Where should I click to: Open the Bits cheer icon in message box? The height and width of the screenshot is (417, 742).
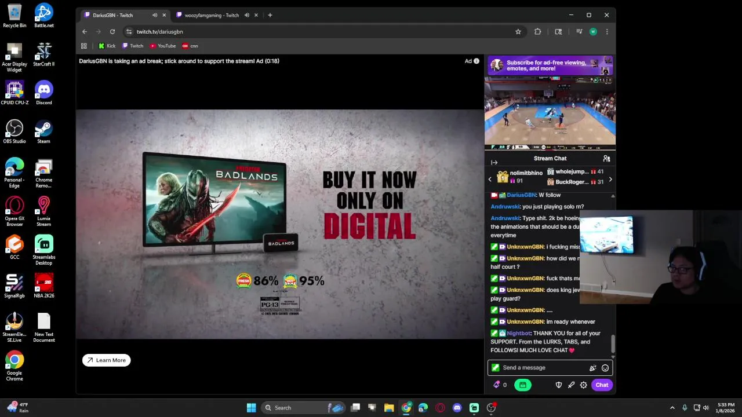[x=592, y=368]
